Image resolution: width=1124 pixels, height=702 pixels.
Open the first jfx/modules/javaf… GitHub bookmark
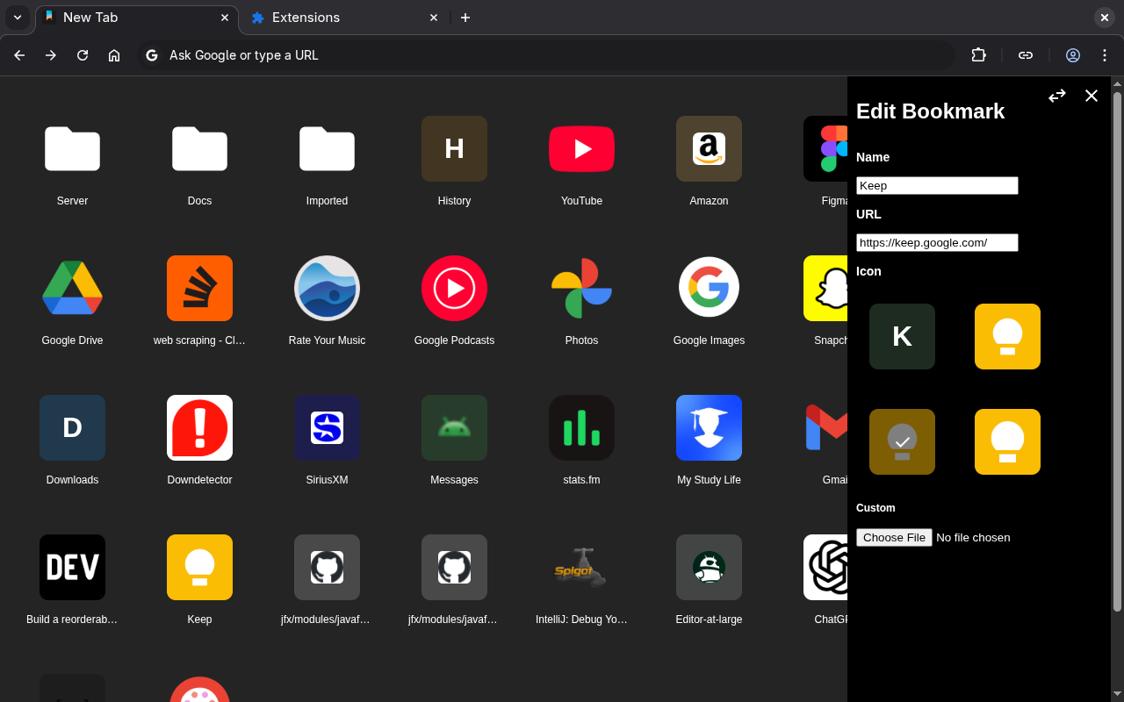[327, 568]
